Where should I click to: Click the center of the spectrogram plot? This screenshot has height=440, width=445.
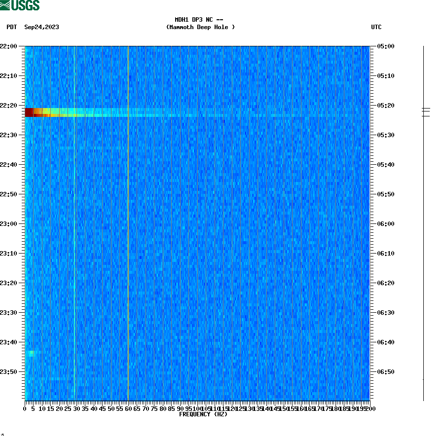pos(197,222)
